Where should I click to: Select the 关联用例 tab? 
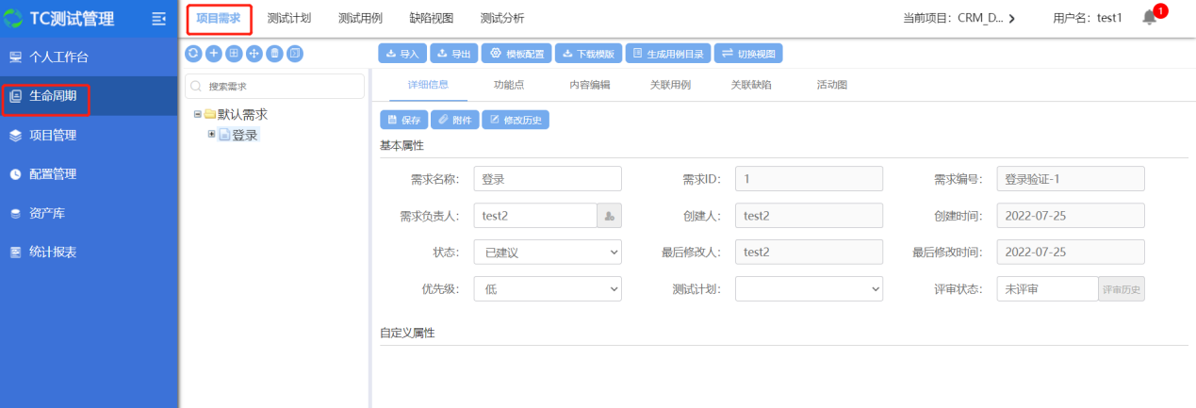coord(670,85)
